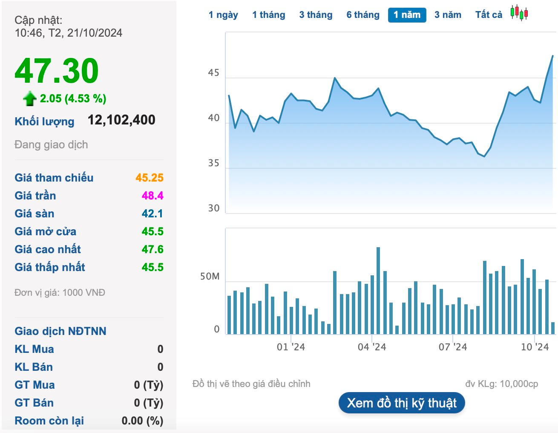Screen dimensions: 558x433
Task: Click the reference price 45.25
Action: pyautogui.click(x=150, y=178)
